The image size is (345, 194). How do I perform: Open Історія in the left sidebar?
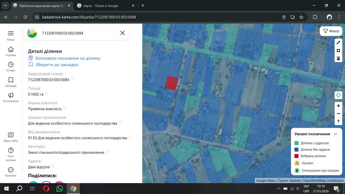tap(11, 67)
